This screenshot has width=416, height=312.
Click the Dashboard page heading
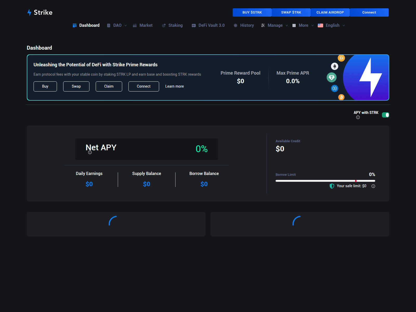pyautogui.click(x=40, y=48)
